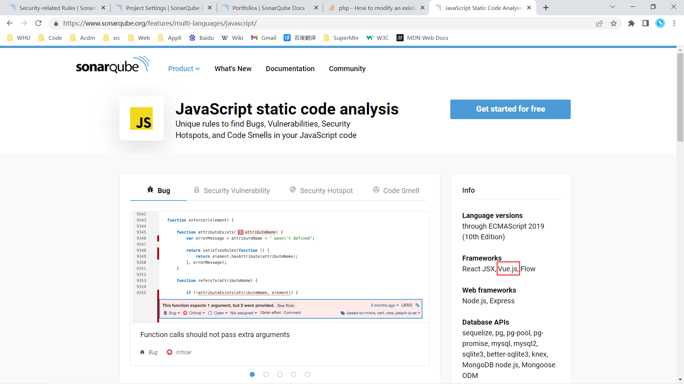The width and height of the screenshot is (684, 384).
Task: Open the browser profile avatar
Action: click(660, 23)
